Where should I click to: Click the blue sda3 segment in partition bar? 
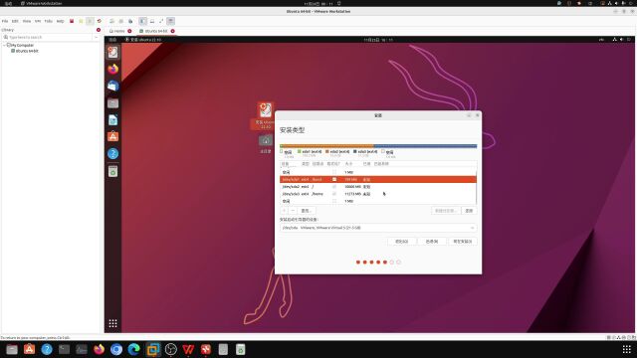point(425,146)
